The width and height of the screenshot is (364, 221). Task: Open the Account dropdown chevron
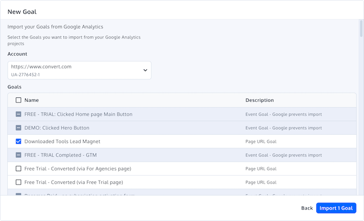[146, 70]
